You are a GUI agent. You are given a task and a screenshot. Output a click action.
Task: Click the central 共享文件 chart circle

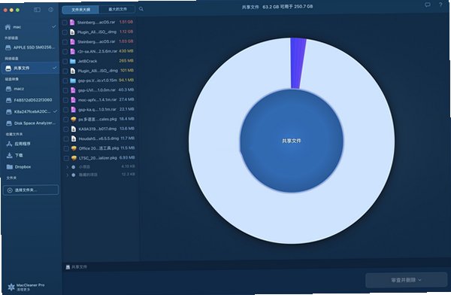pyautogui.click(x=292, y=141)
